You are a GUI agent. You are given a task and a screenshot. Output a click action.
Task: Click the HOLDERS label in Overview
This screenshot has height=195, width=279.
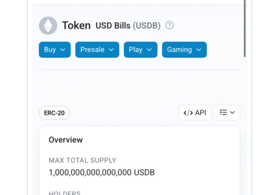pyautogui.click(x=65, y=193)
